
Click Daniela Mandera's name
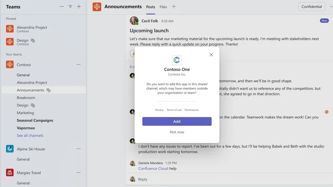(151, 163)
